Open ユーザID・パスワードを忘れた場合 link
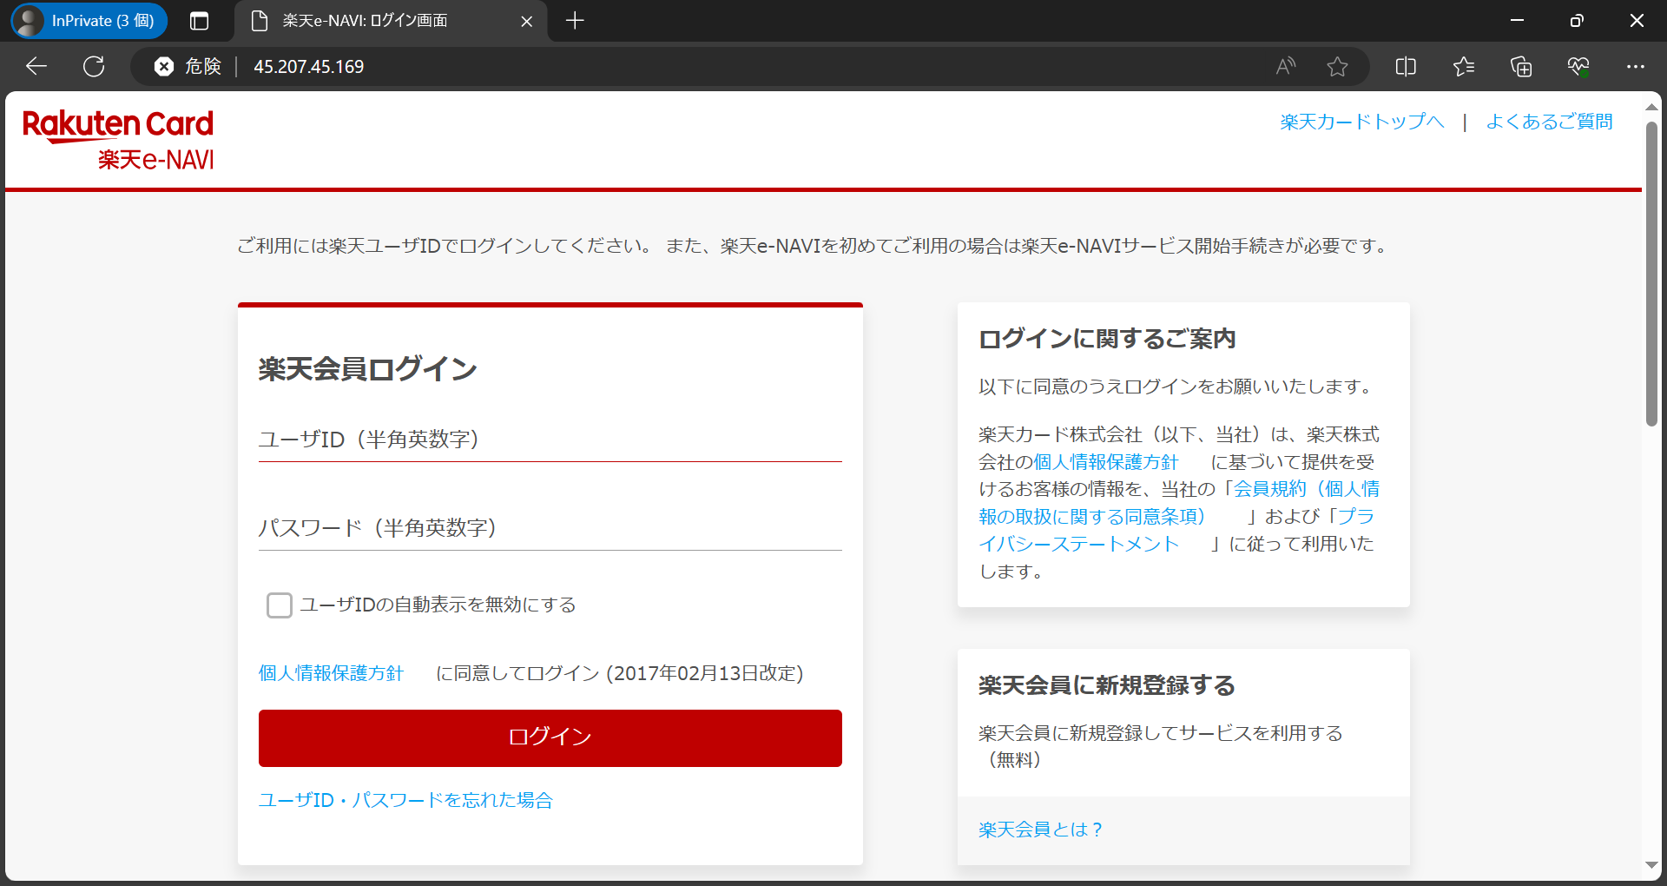Screen dimensions: 1667x886 point(405,800)
